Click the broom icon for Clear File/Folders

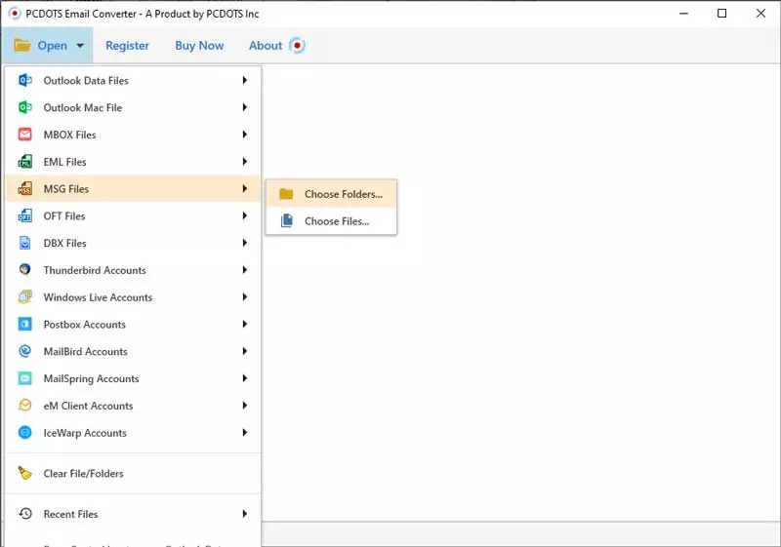[x=25, y=473]
